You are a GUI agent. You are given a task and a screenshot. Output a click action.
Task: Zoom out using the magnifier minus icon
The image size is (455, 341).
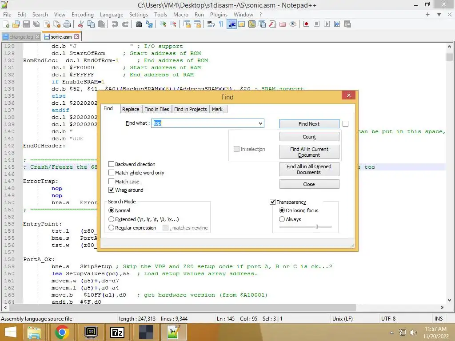(x=173, y=24)
